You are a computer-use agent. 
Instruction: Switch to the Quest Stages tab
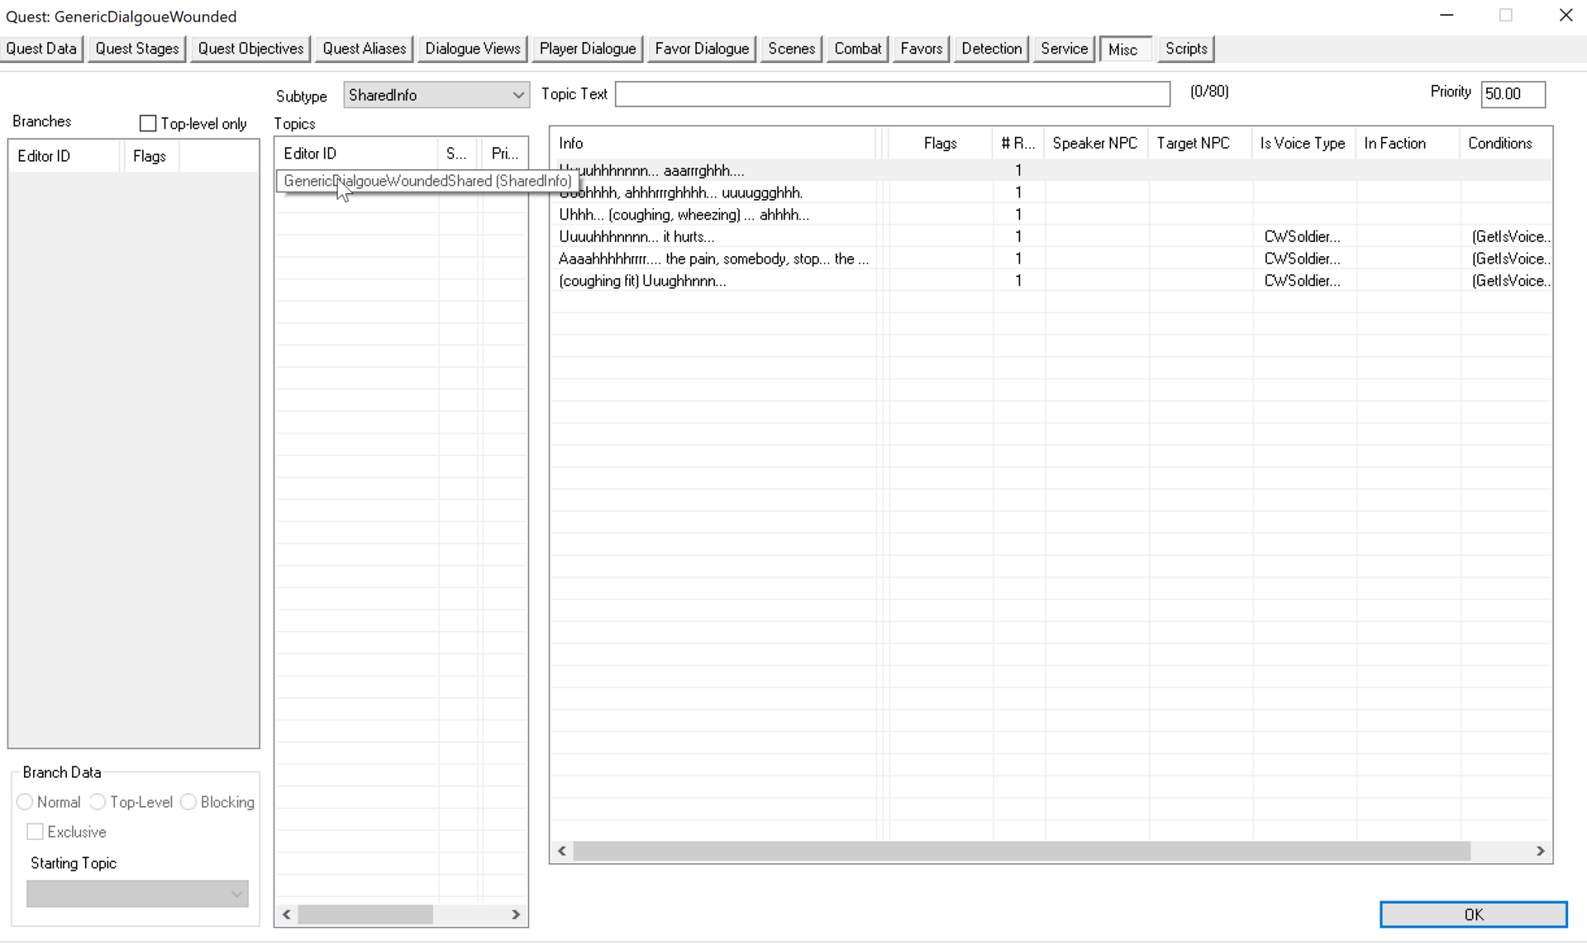tap(136, 49)
